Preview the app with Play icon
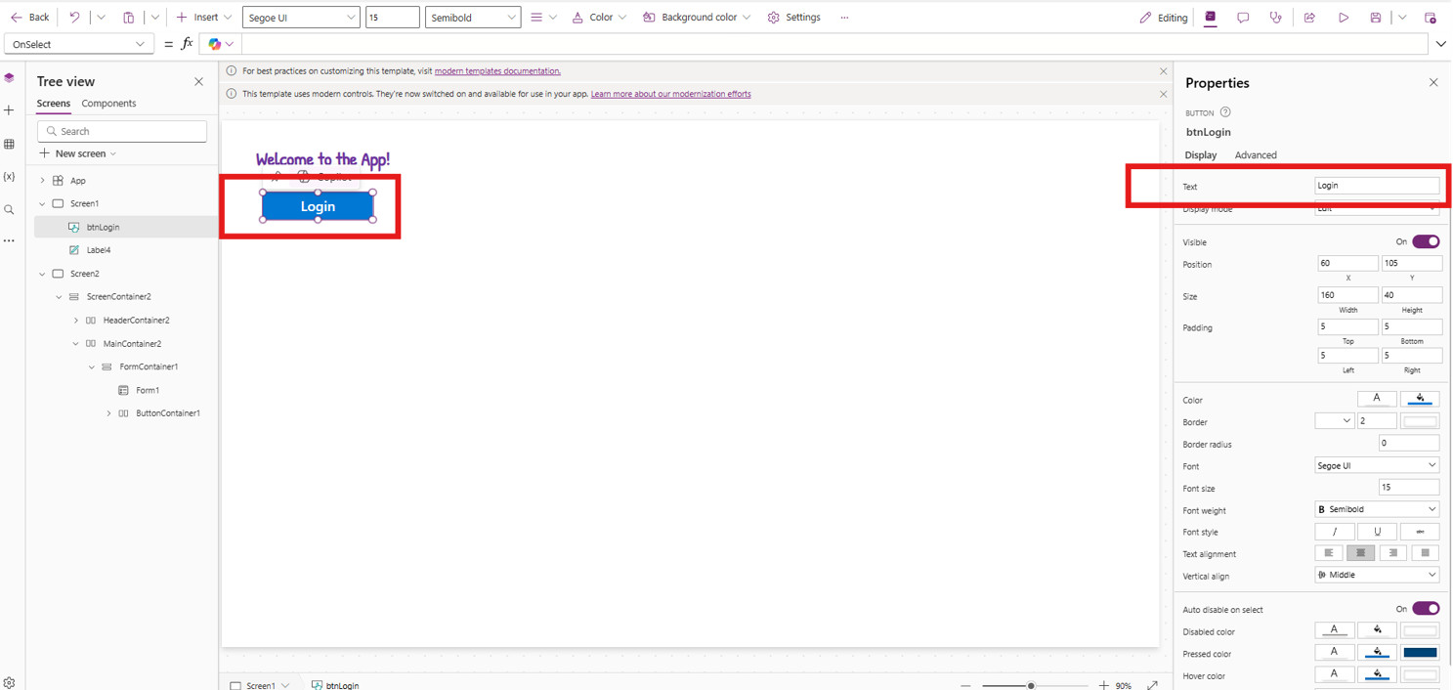Image resolution: width=1453 pixels, height=690 pixels. (1344, 18)
